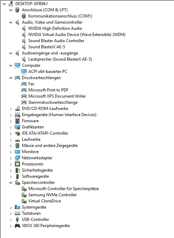The width and height of the screenshot is (174, 238).
Task: Click the Grafikkarten display adapter icon
Action: (x=17, y=127)
